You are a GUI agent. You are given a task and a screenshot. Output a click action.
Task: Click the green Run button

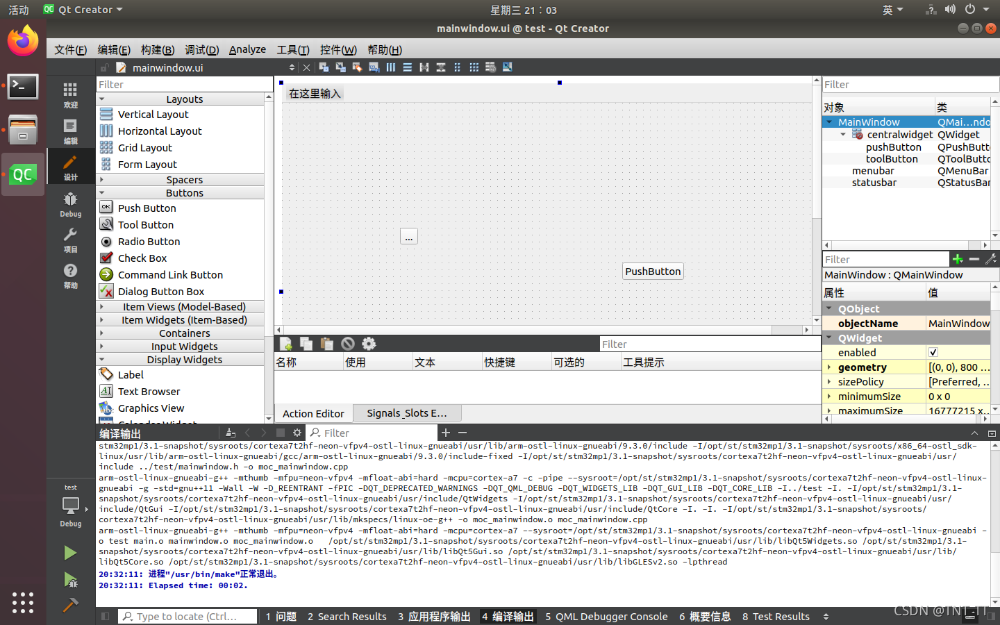[x=70, y=553]
